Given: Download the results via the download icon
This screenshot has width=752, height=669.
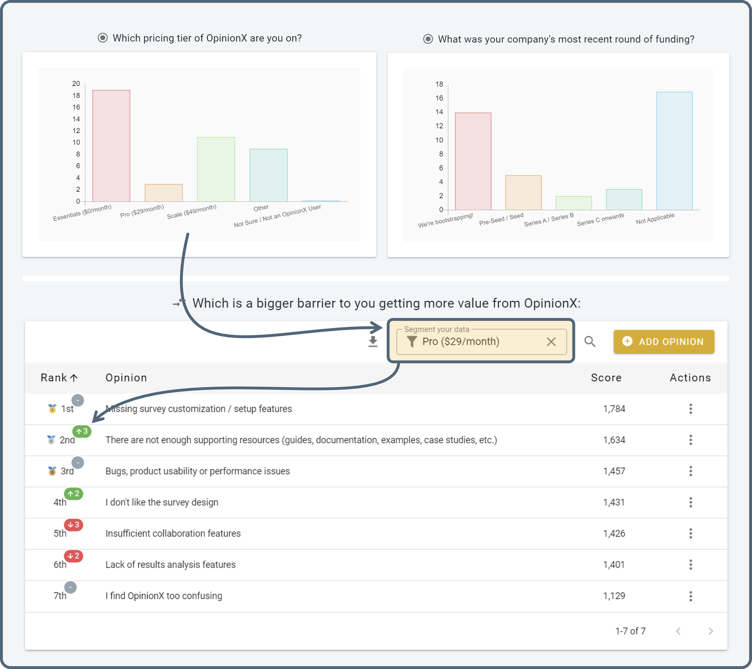Looking at the screenshot, I should (373, 342).
